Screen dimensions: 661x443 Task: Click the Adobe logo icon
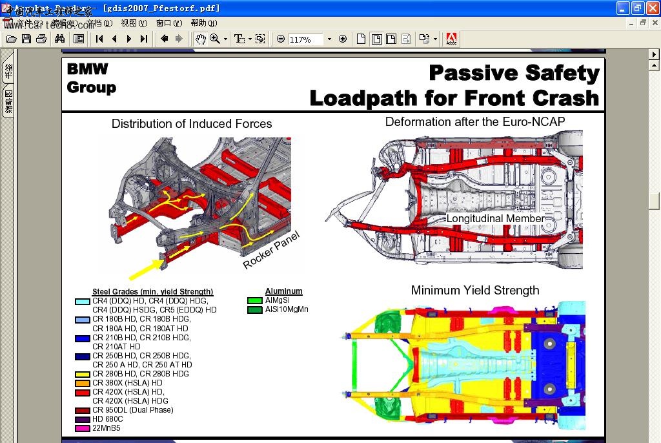click(451, 39)
